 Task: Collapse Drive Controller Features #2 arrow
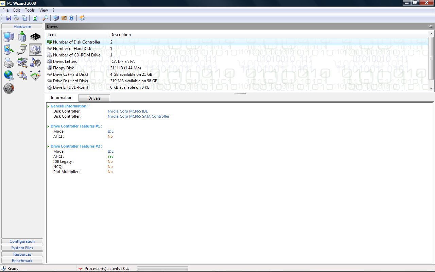tap(49, 147)
